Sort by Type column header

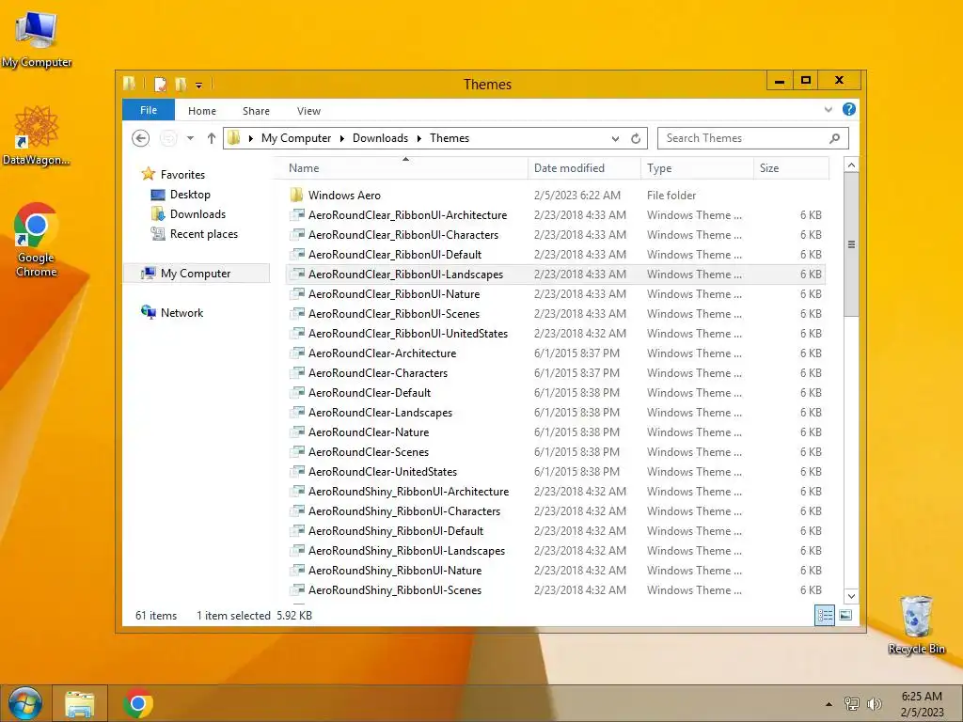[697, 168]
